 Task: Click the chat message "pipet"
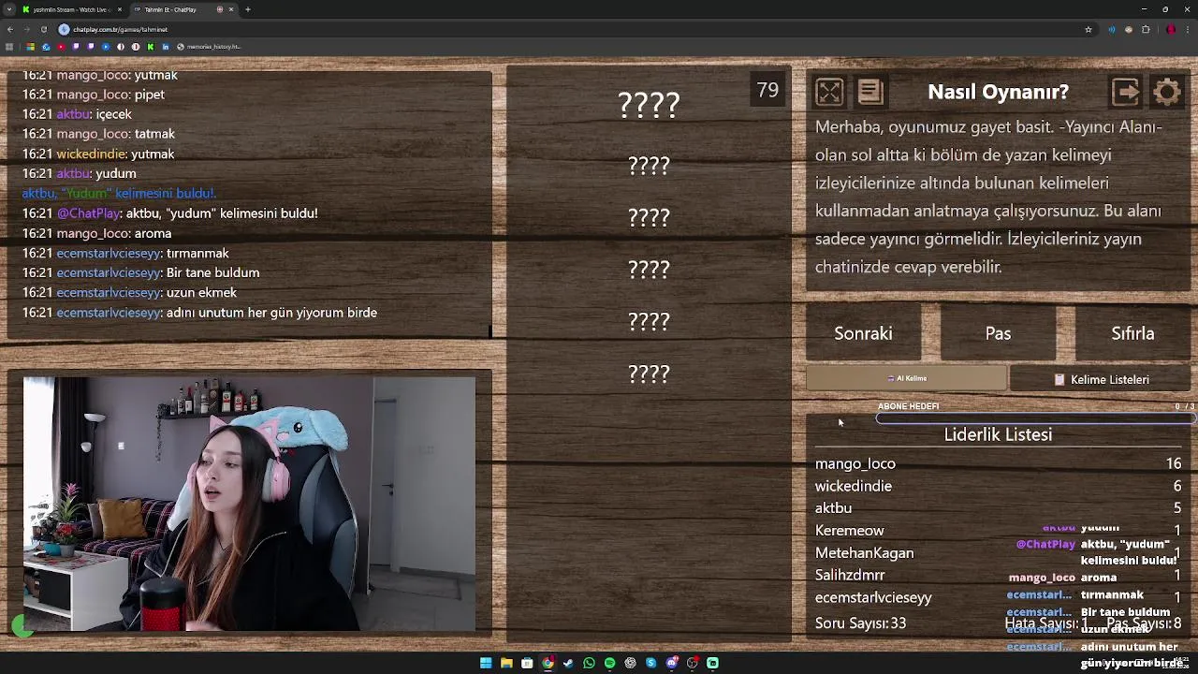[x=150, y=95]
